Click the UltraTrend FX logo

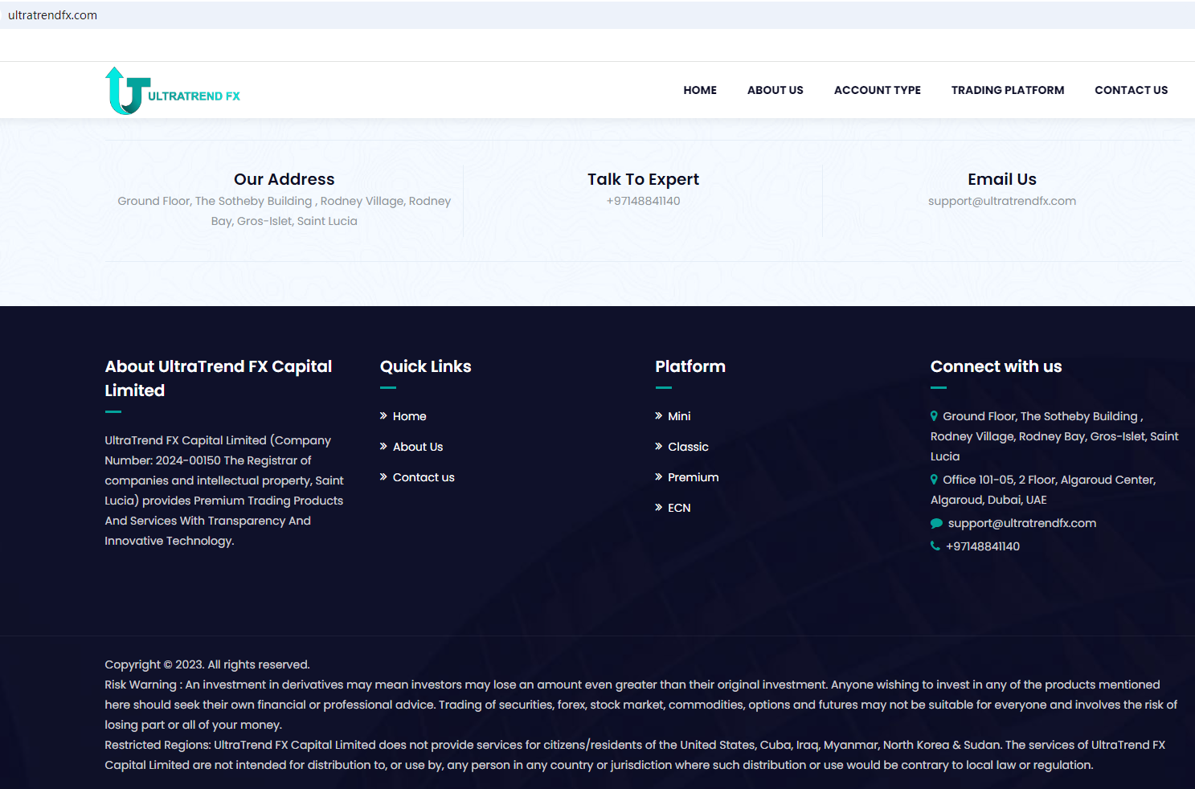(172, 91)
